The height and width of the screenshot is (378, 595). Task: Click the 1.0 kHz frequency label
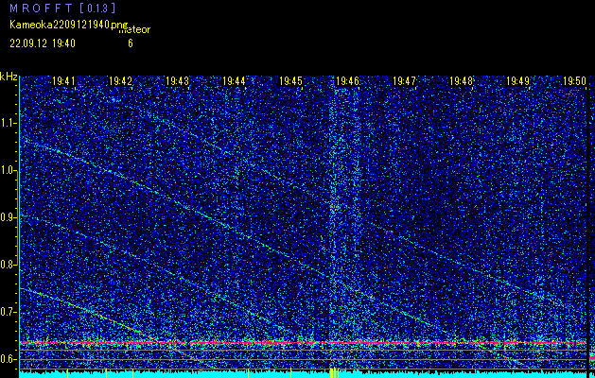click(9, 170)
